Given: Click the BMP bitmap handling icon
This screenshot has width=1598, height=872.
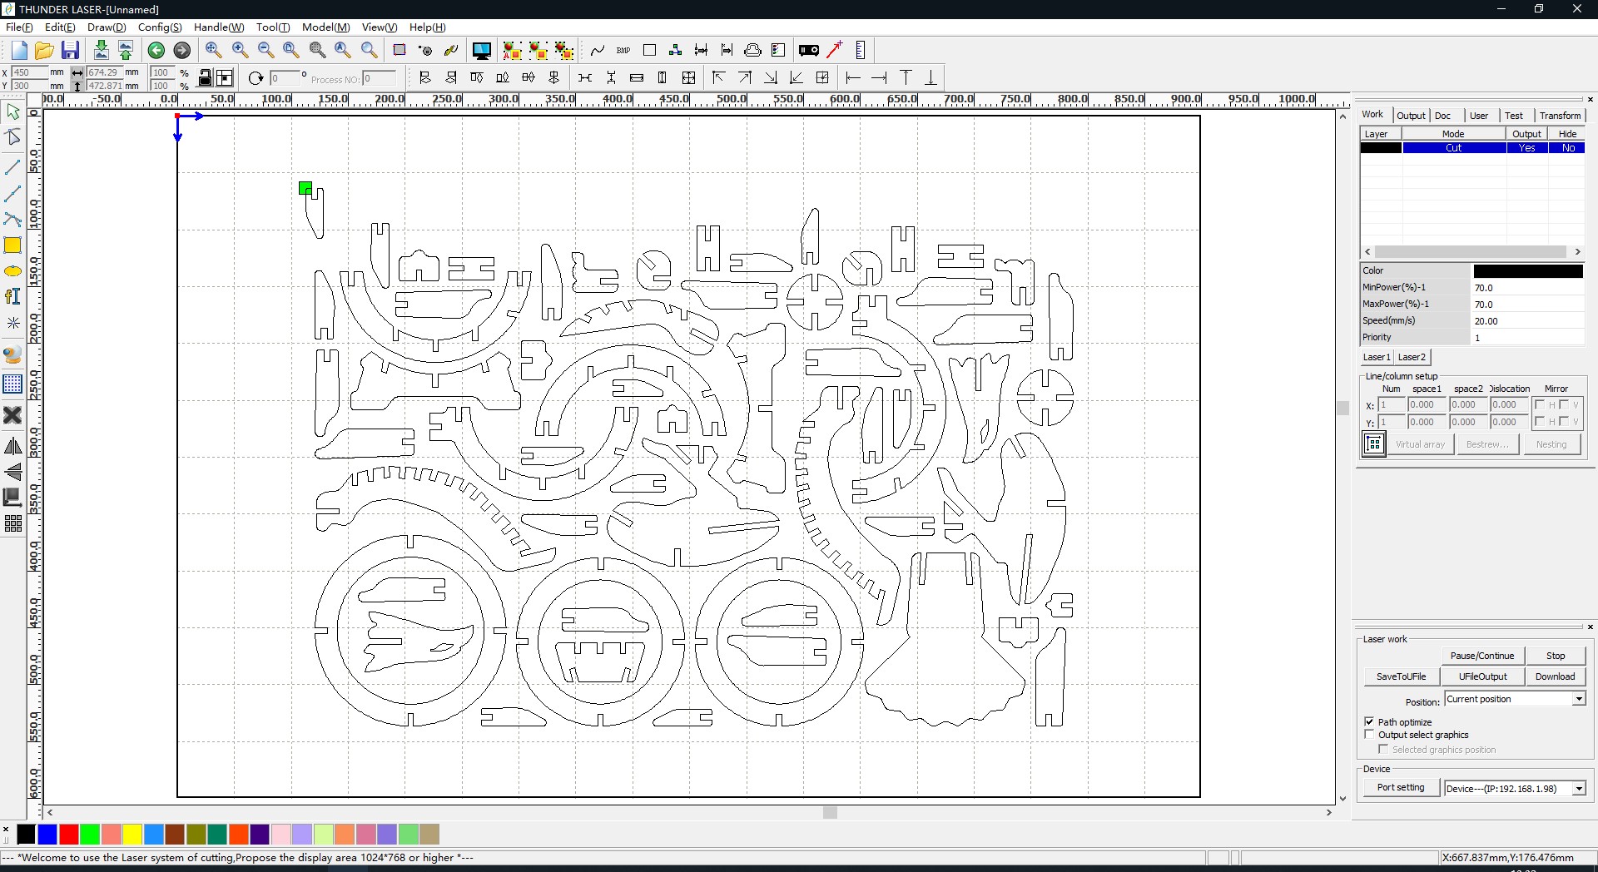Looking at the screenshot, I should pos(623,50).
